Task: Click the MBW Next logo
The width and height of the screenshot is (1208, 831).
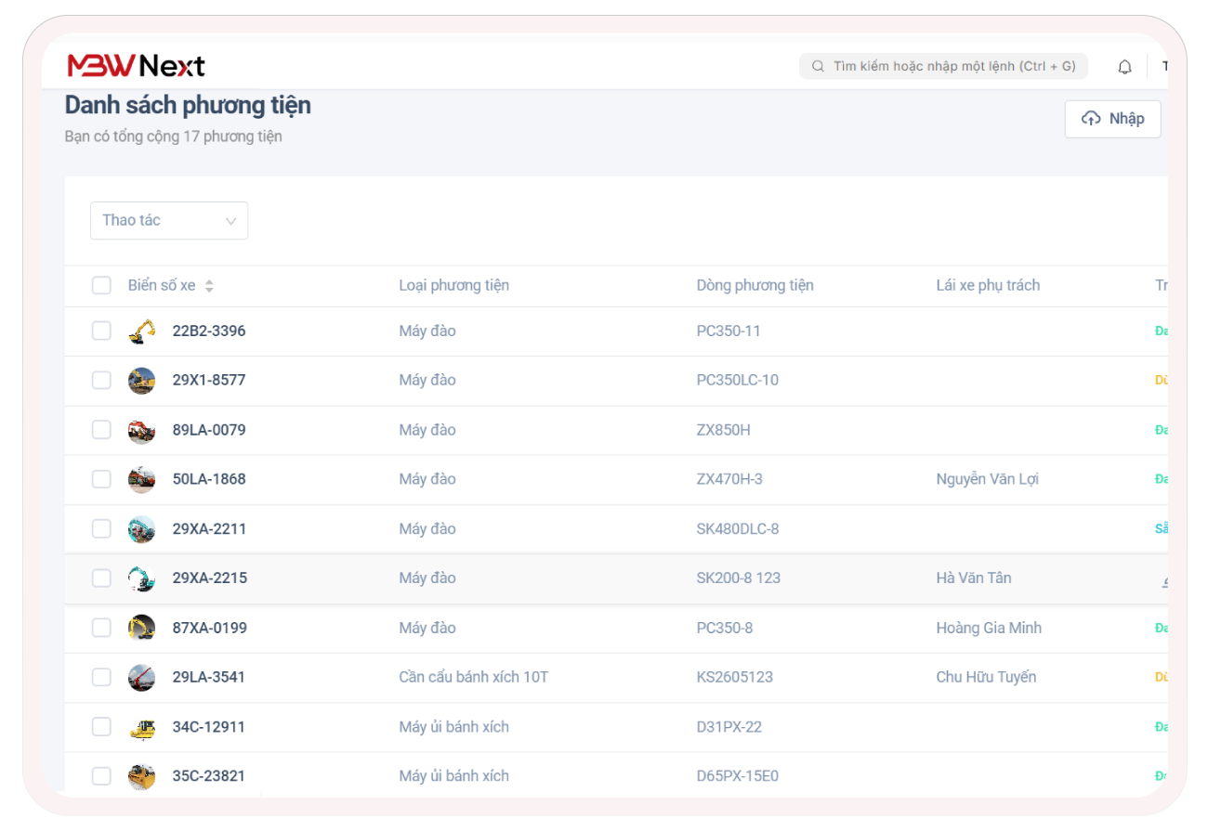Action: click(x=136, y=66)
